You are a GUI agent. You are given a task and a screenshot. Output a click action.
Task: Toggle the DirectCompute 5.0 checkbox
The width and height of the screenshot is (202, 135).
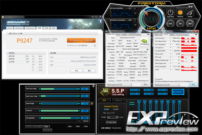pos(137,81)
